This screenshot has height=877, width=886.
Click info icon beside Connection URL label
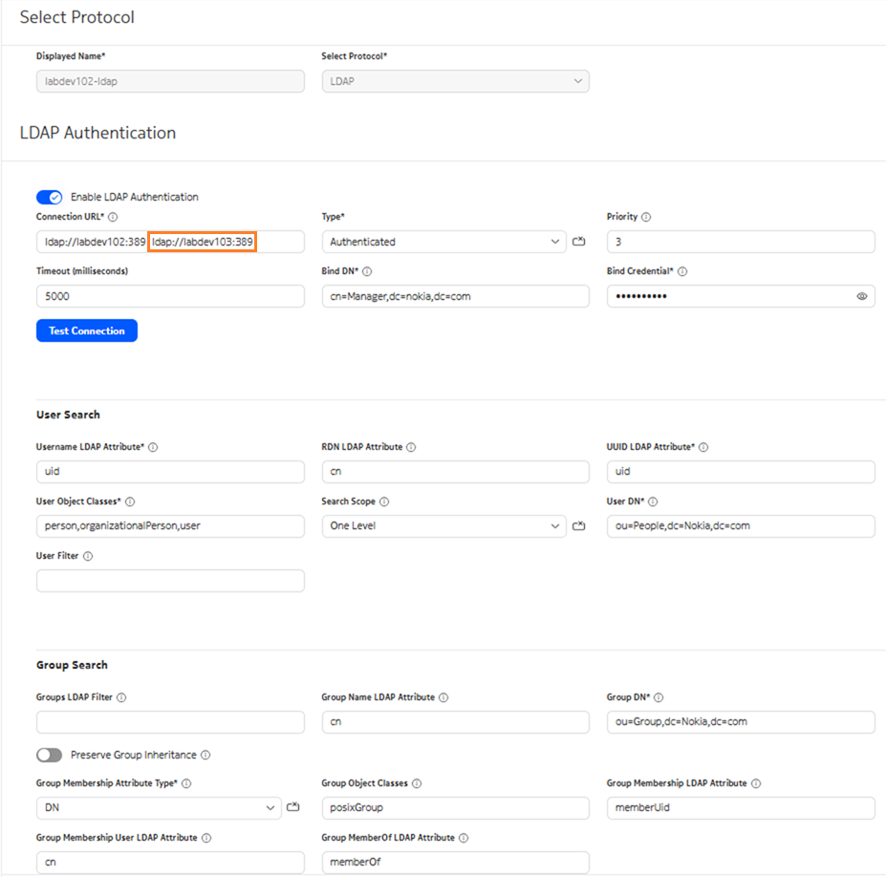pos(113,217)
